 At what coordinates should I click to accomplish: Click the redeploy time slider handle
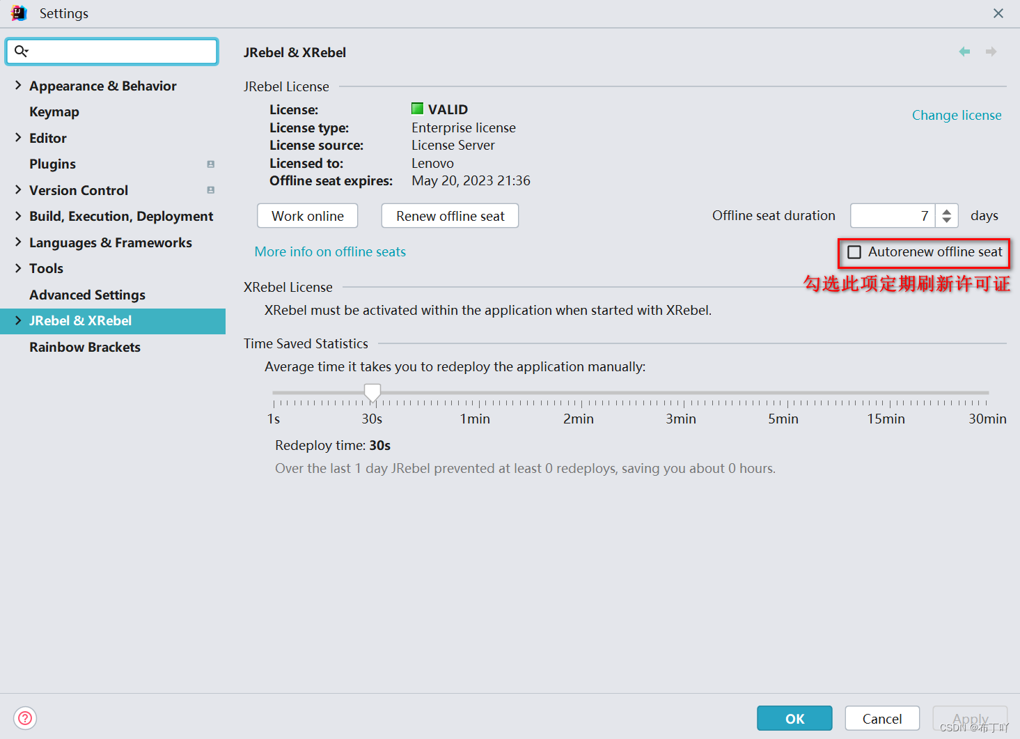[372, 393]
